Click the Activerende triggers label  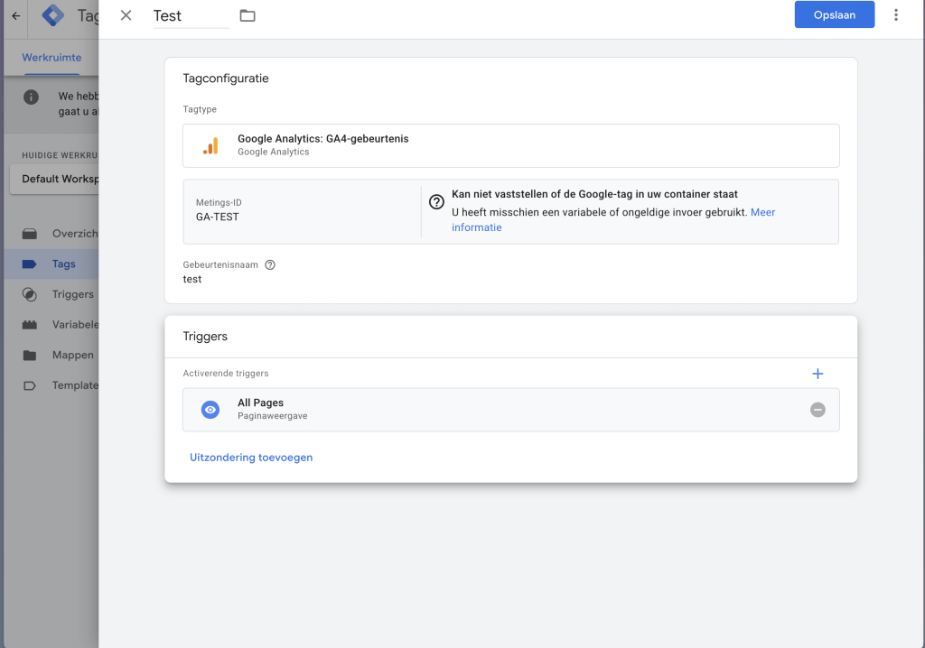tap(226, 374)
